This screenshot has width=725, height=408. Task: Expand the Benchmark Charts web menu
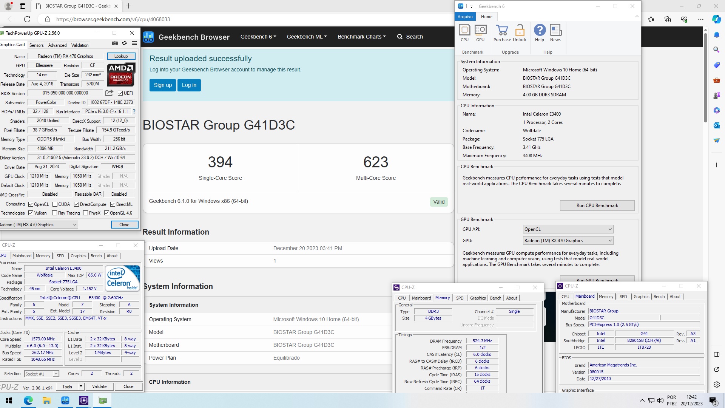click(x=362, y=37)
